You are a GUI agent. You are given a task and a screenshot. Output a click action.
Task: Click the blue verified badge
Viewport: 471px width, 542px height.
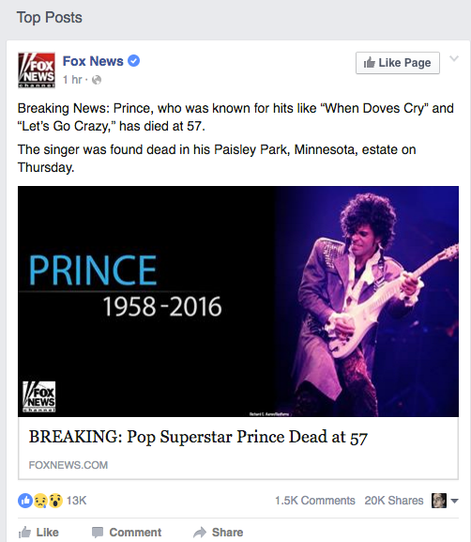[x=133, y=61]
